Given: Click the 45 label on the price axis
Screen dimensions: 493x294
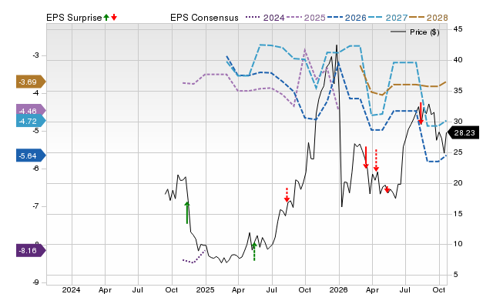Looking at the screenshot, I should (x=458, y=29).
